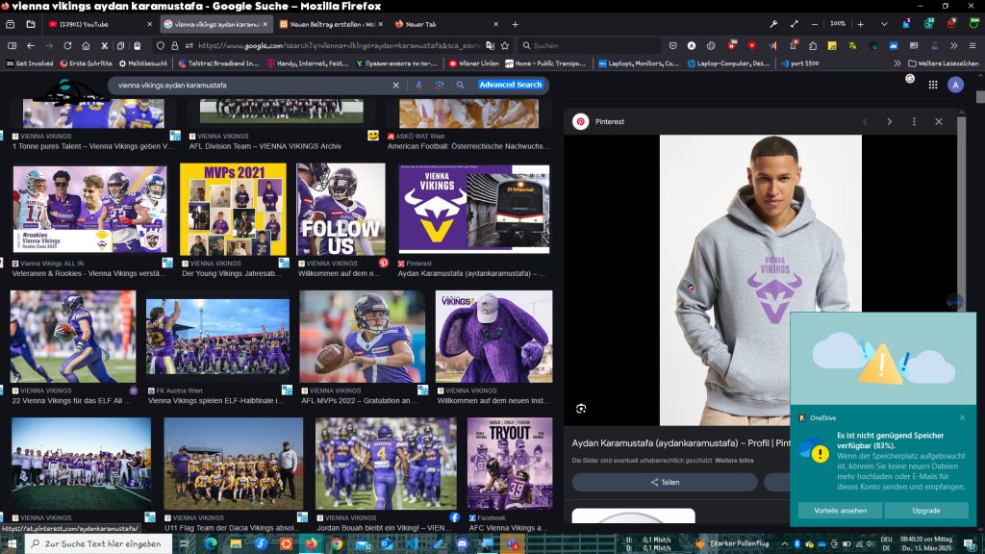The width and height of the screenshot is (985, 554).
Task: Close the vienna vikings search tab
Action: point(265,24)
